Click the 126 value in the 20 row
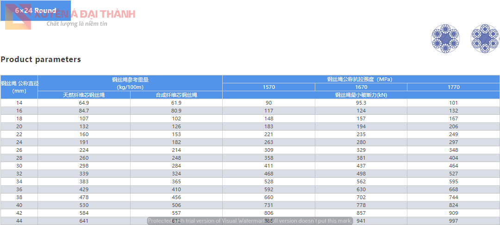500x225 pixels. pyautogui.click(x=176, y=126)
